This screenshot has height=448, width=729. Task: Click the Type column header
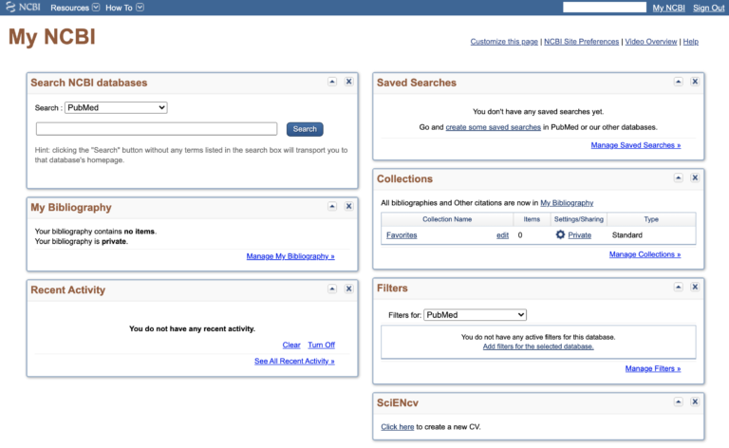(651, 219)
